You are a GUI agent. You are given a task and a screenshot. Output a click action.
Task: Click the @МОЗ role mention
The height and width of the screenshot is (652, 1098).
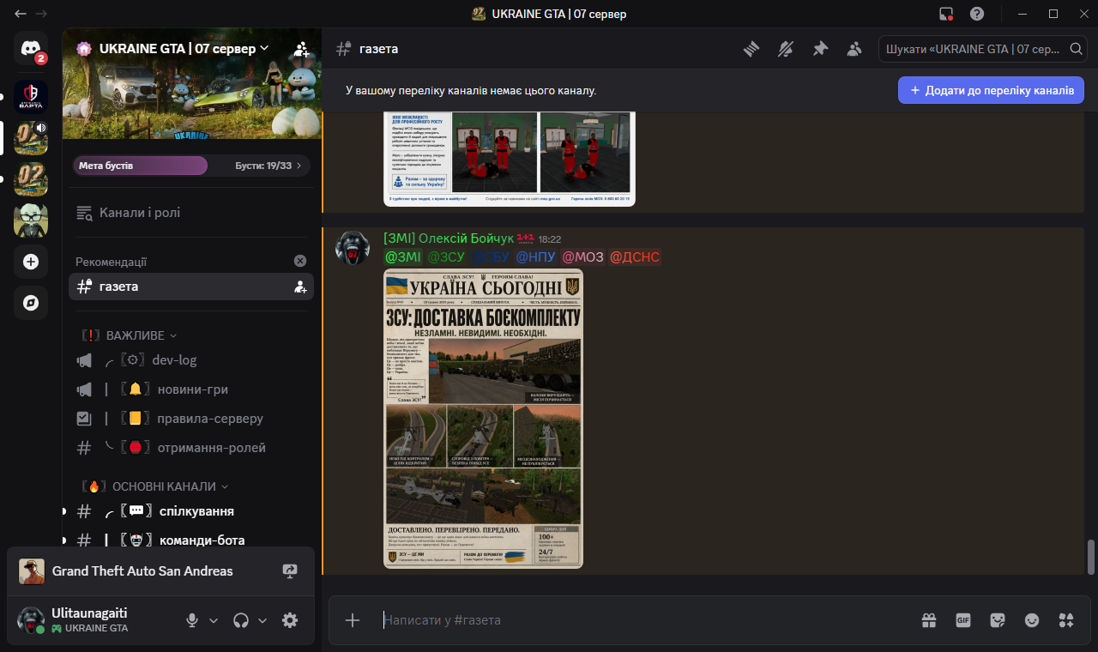[x=582, y=257]
